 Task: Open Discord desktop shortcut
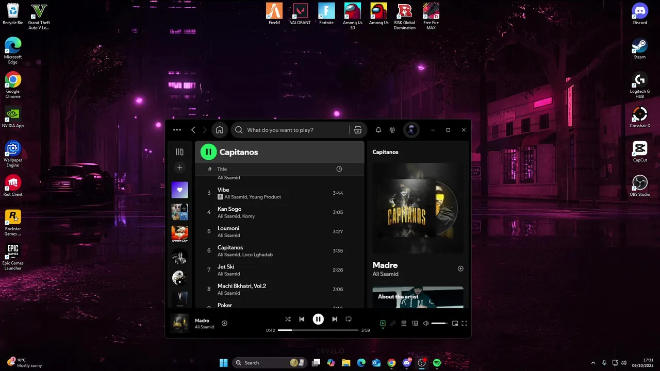(640, 14)
